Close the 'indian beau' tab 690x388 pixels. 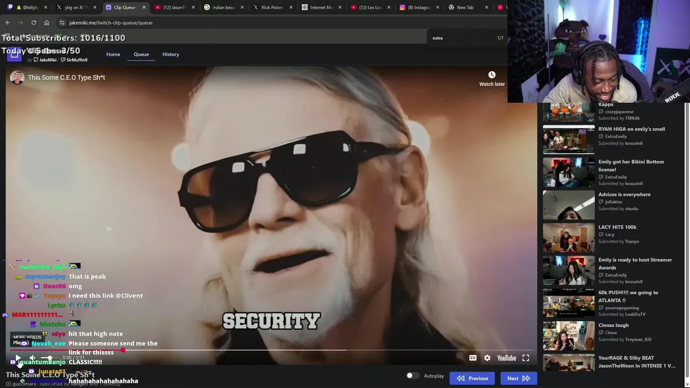coord(241,8)
